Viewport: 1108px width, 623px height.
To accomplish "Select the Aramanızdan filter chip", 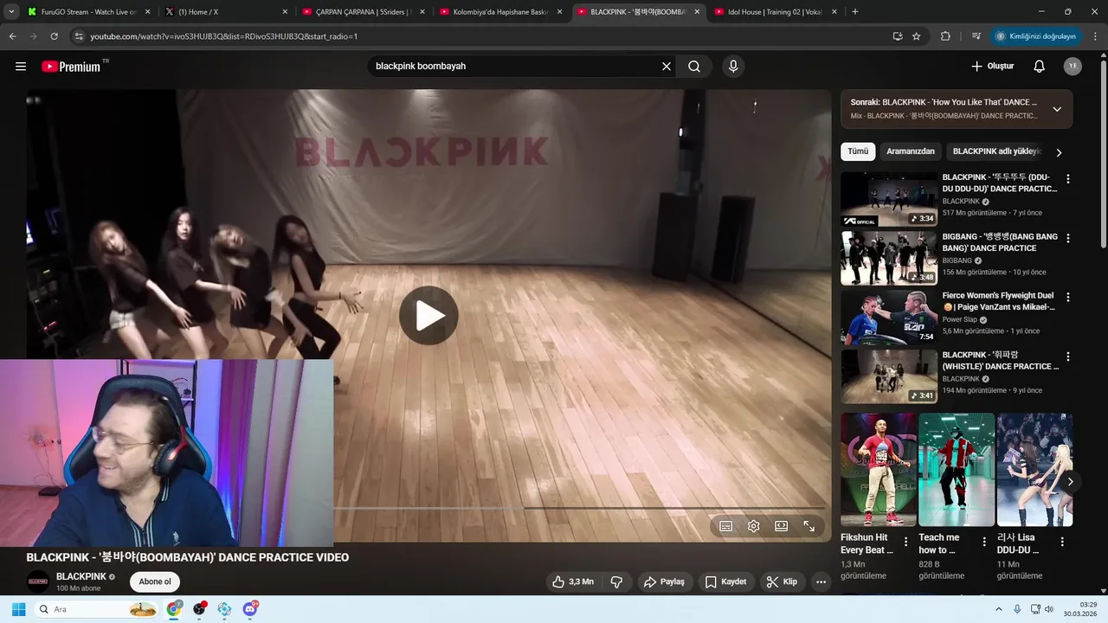I will 911,151.
